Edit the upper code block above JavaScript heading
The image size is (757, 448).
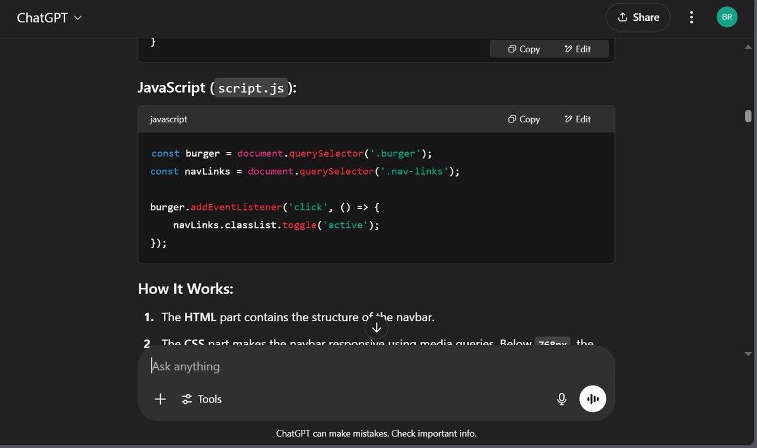coord(578,49)
